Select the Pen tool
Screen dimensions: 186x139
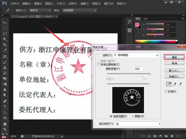pos(5,101)
